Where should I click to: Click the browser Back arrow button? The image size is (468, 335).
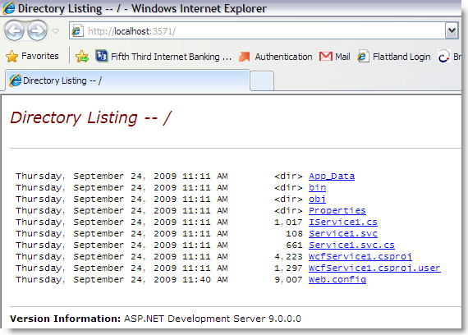coord(14,30)
